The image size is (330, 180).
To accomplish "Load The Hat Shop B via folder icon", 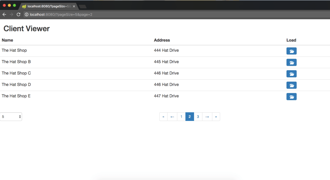I will pos(291,62).
